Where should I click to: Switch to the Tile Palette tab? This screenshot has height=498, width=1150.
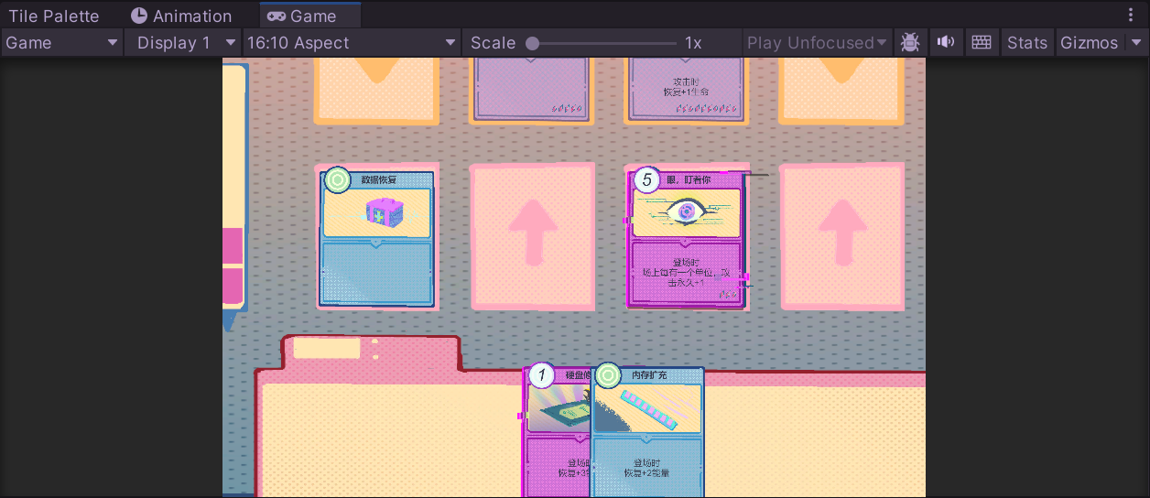click(x=54, y=16)
